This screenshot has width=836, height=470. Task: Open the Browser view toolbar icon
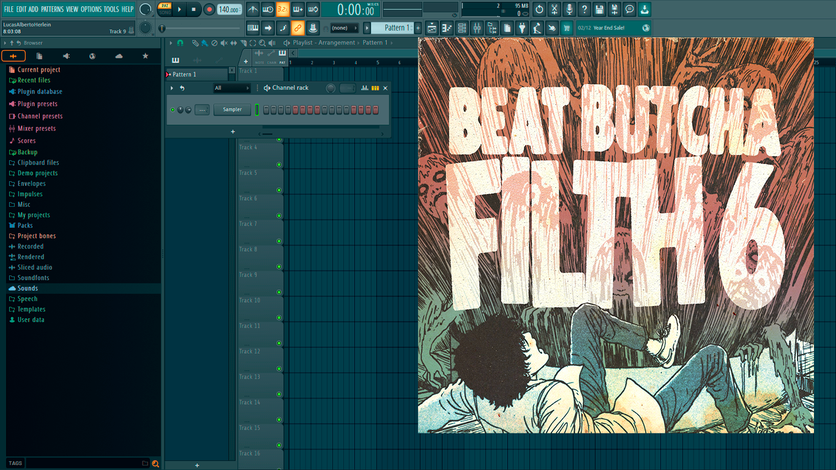(492, 28)
